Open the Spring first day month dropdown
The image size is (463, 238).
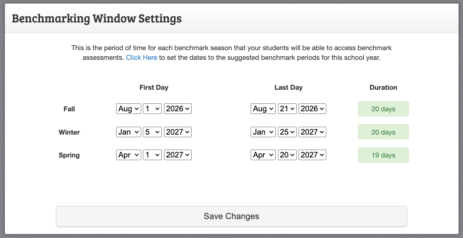[x=128, y=155]
